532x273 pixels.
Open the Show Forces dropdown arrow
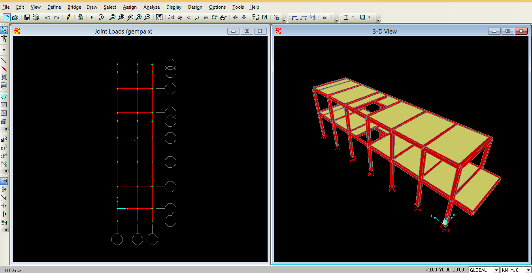(x=319, y=17)
